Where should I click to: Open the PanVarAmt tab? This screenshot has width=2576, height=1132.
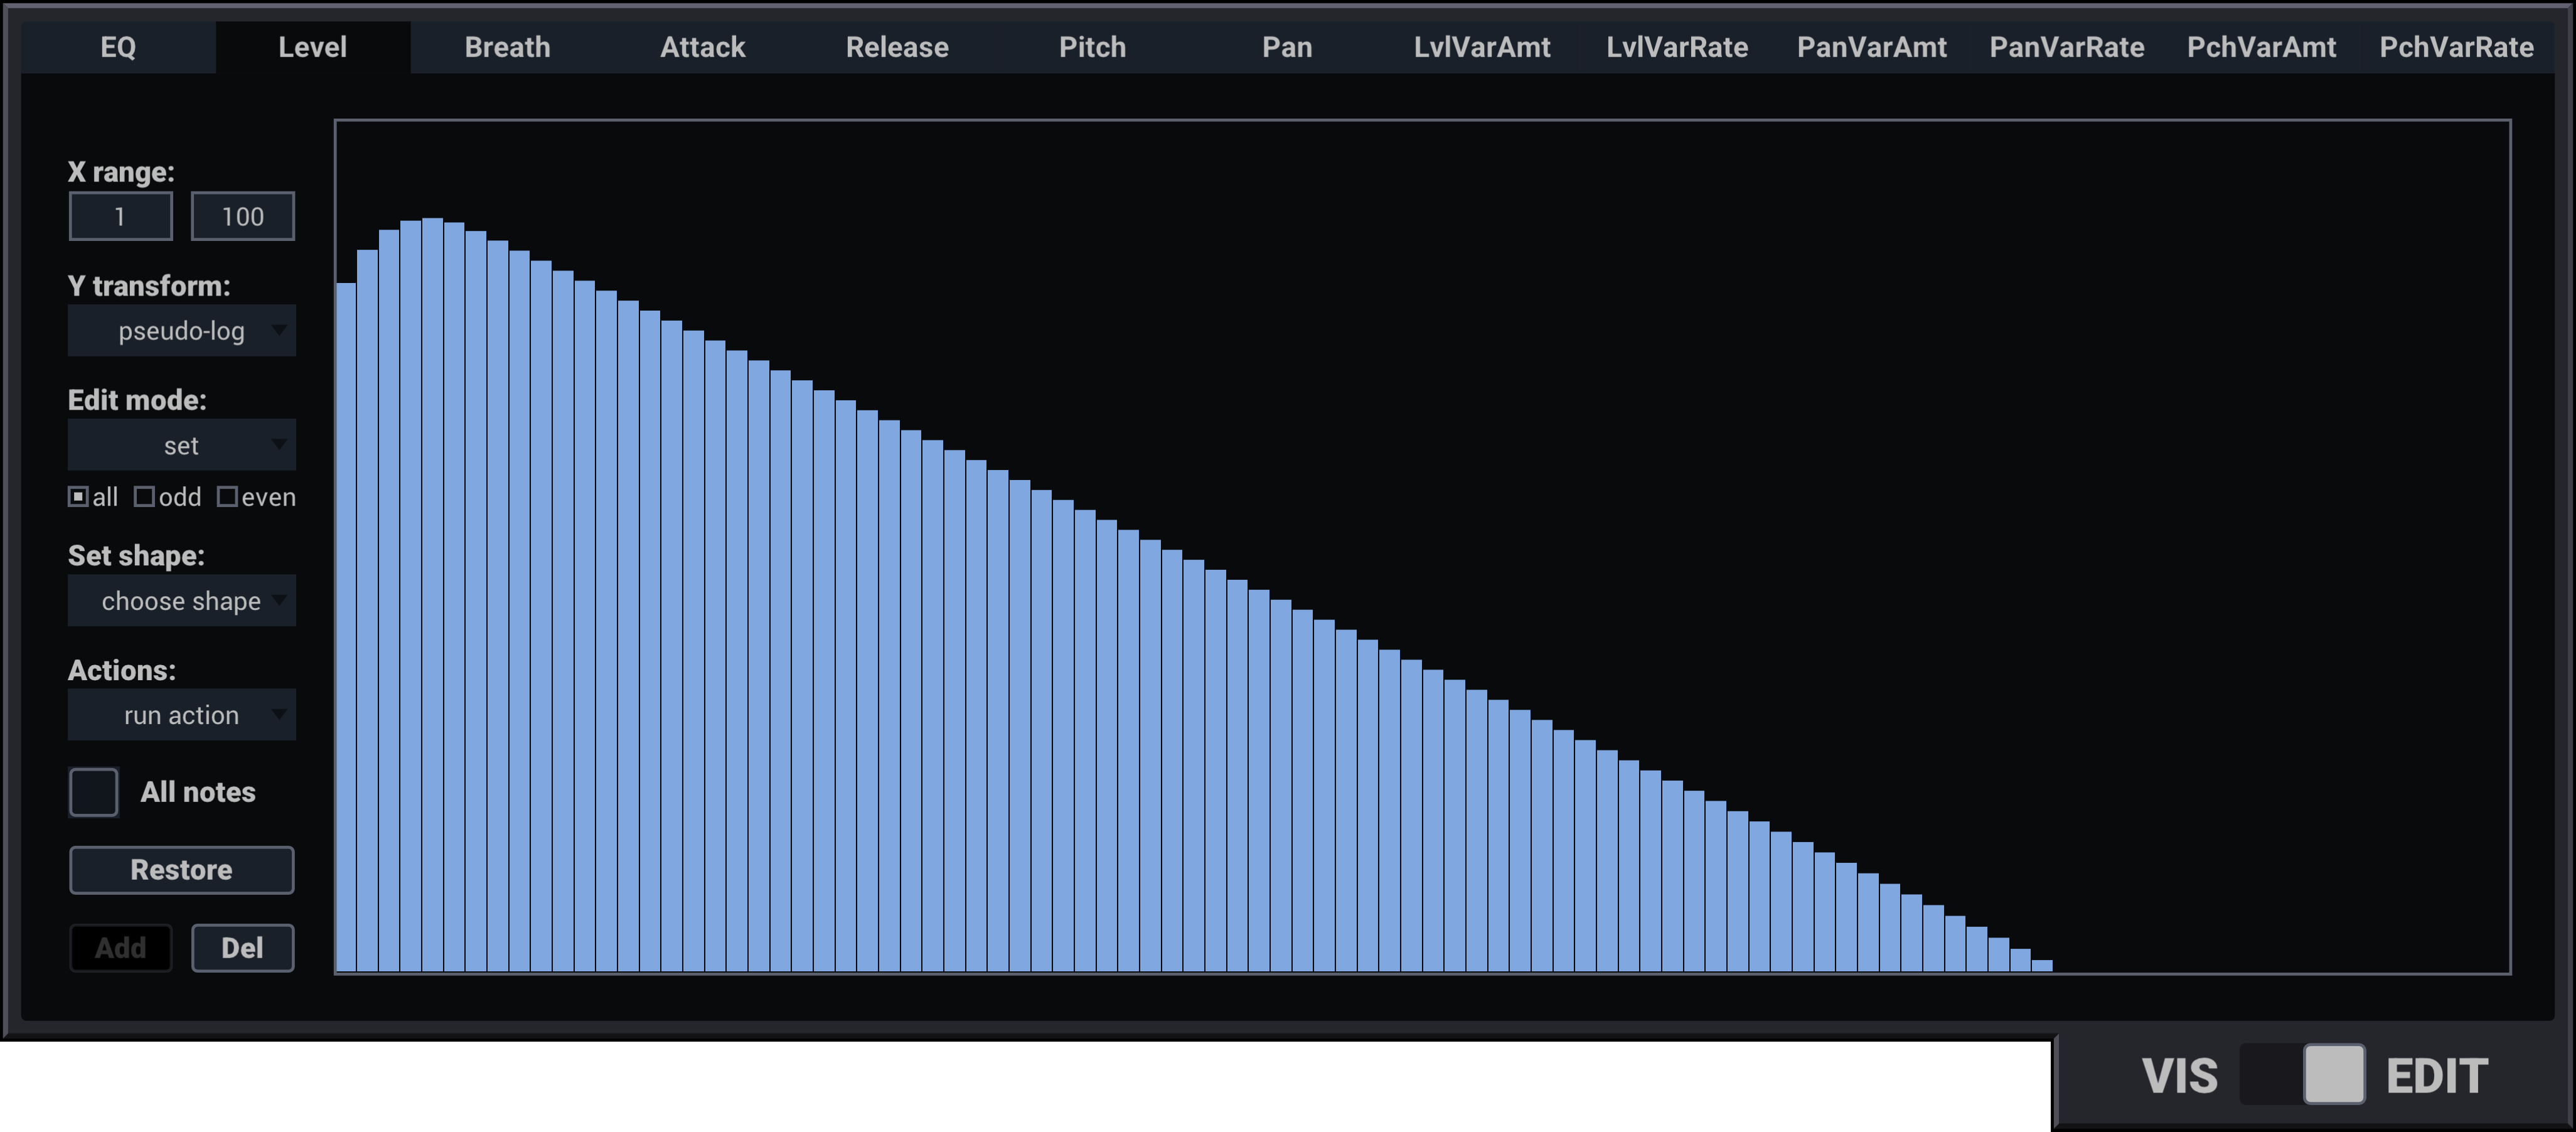point(1872,47)
